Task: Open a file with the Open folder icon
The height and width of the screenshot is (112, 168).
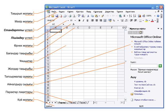Action: click(x=53, y=16)
